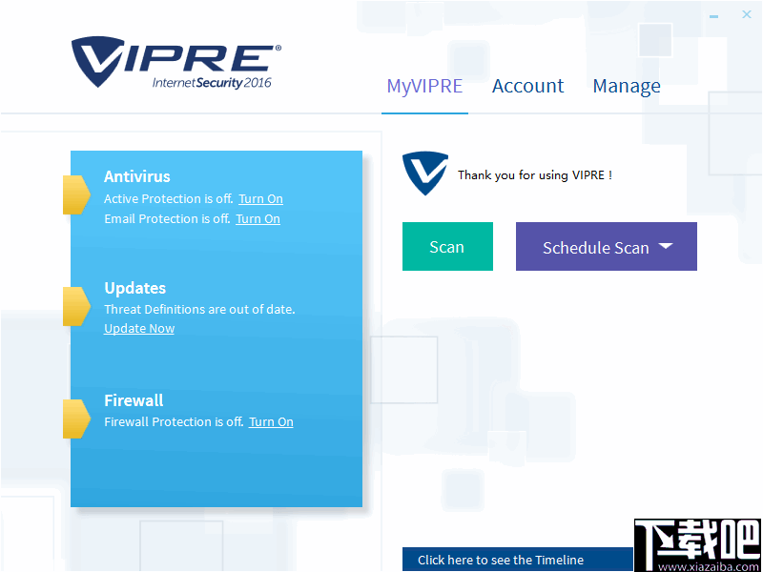
Task: Navigate to the Manage section
Action: click(627, 86)
